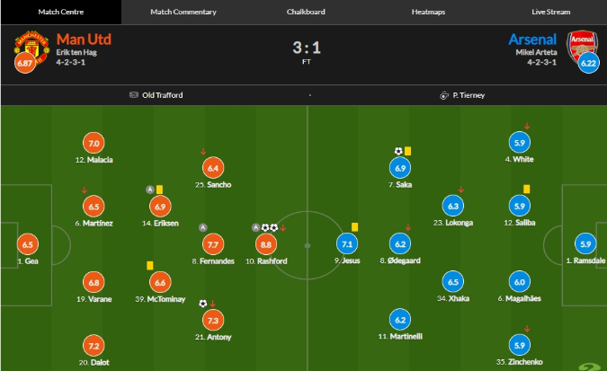Click the referee whistle icon
Viewport: 607px width, 371px height.
coord(444,95)
